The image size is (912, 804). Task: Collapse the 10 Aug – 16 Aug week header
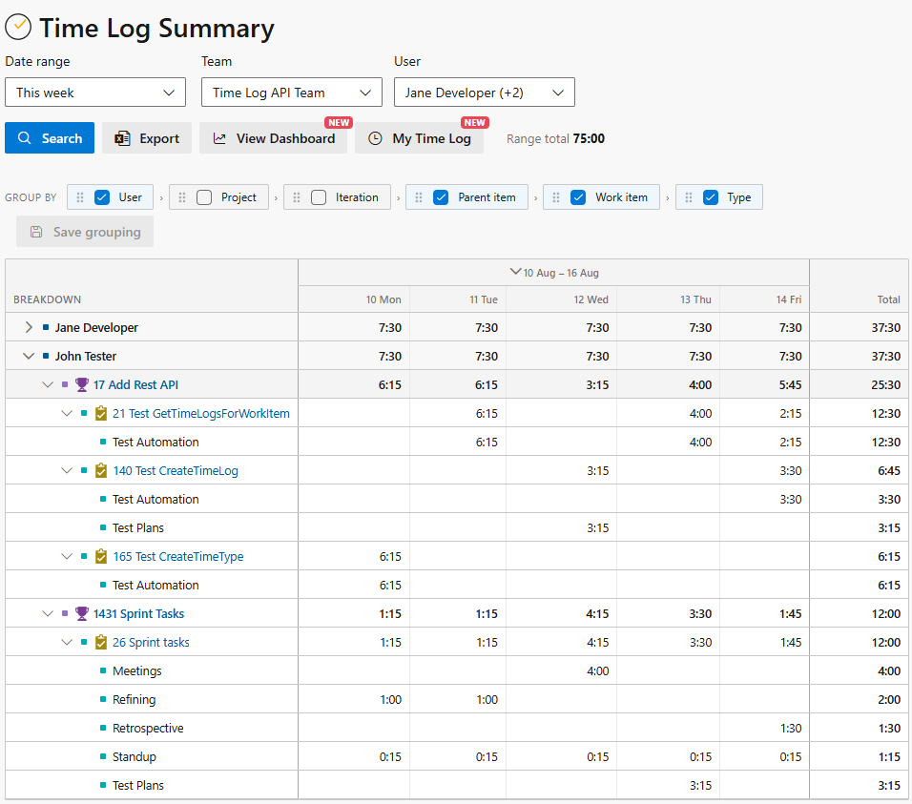pyautogui.click(x=515, y=272)
